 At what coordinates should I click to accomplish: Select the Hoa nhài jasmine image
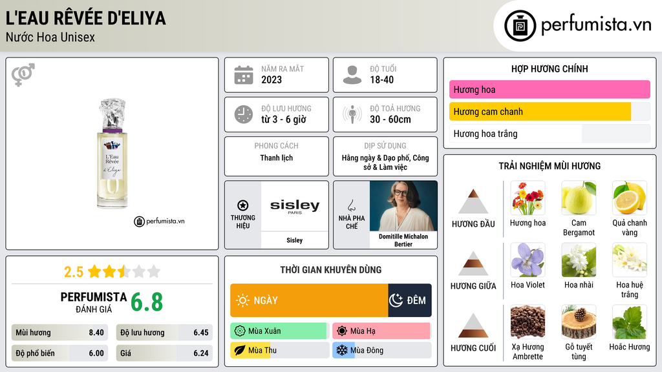click(x=579, y=260)
